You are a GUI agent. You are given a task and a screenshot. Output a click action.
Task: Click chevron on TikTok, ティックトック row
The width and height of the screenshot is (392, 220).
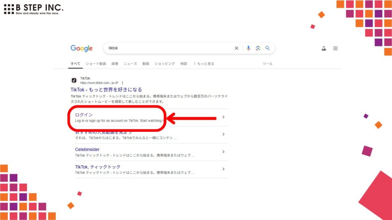coord(224,169)
